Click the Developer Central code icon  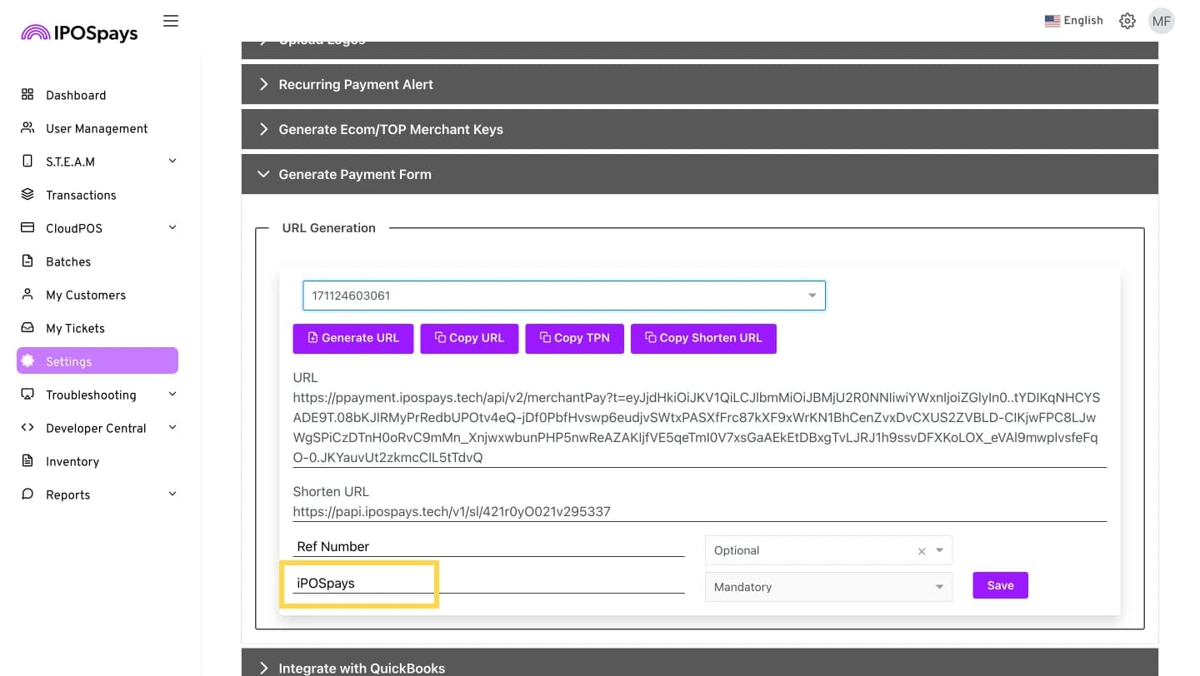(x=27, y=428)
